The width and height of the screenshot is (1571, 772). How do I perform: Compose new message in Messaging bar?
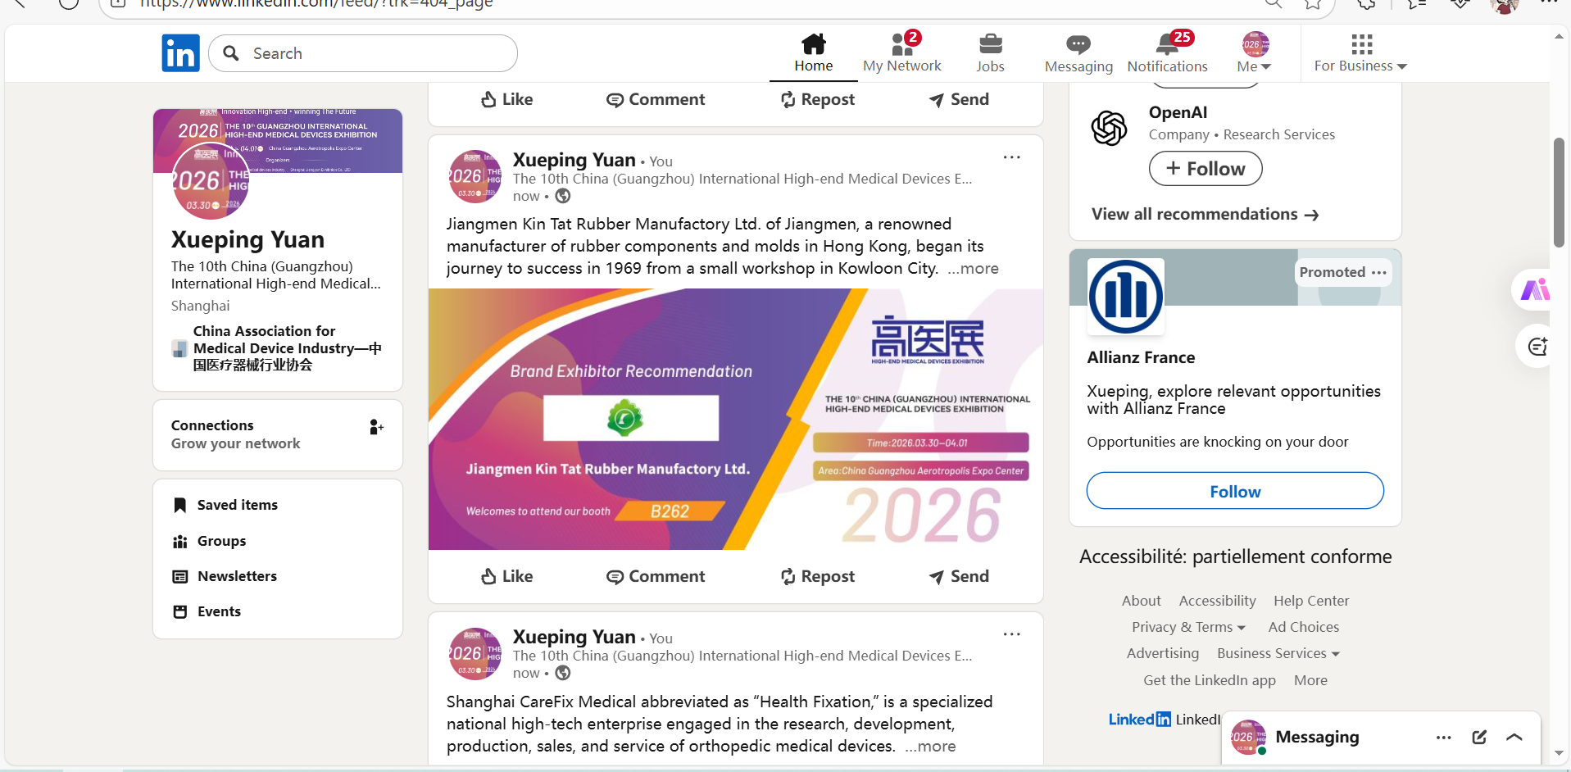coord(1479,737)
